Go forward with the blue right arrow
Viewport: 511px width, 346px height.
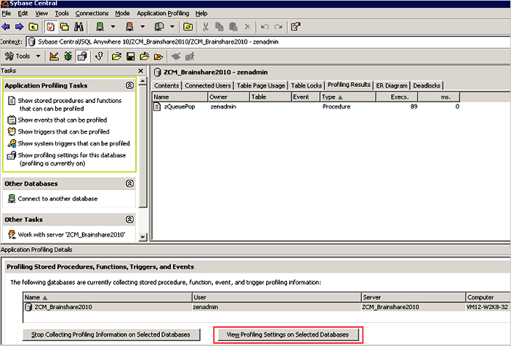tap(20, 27)
